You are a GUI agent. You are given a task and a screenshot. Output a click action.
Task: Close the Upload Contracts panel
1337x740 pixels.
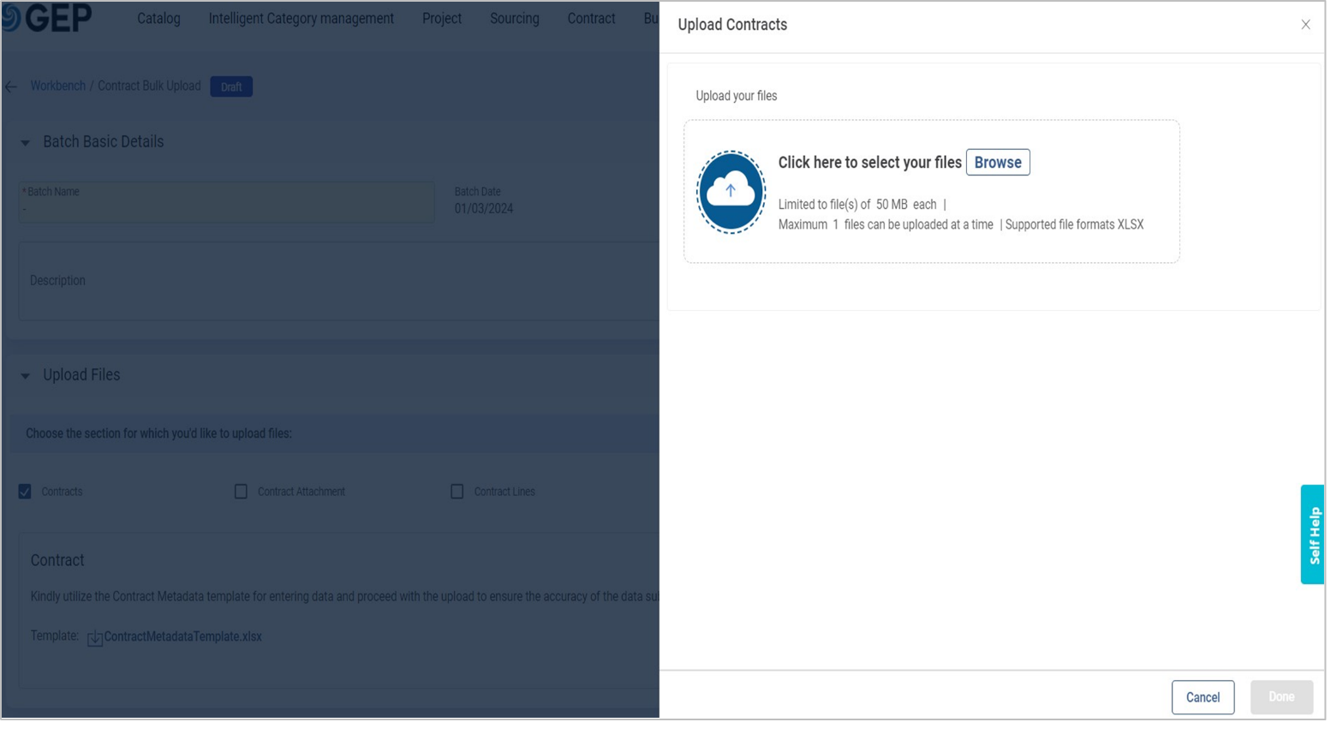click(1305, 25)
